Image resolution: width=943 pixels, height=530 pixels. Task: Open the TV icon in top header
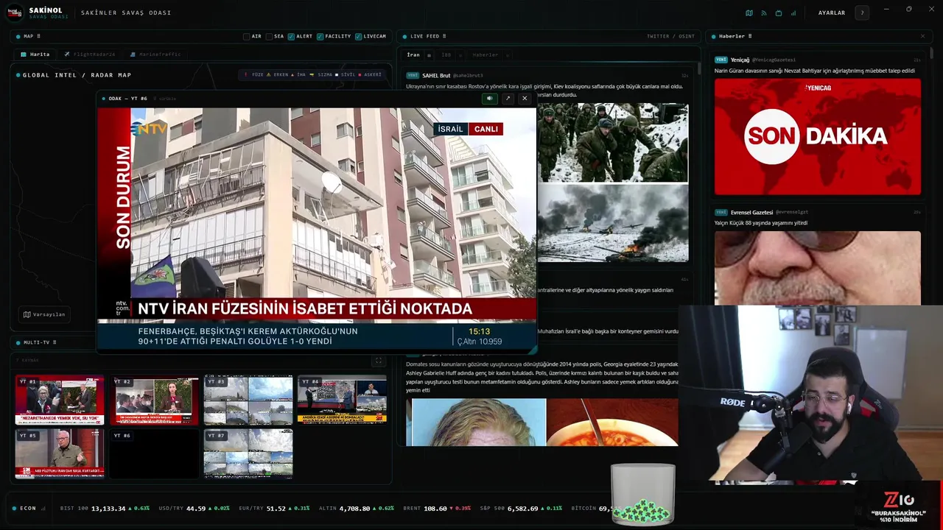779,13
